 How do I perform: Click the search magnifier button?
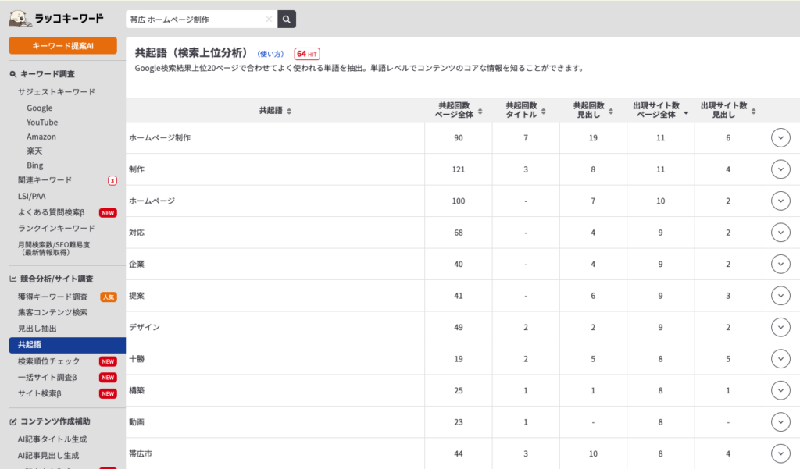tap(287, 20)
